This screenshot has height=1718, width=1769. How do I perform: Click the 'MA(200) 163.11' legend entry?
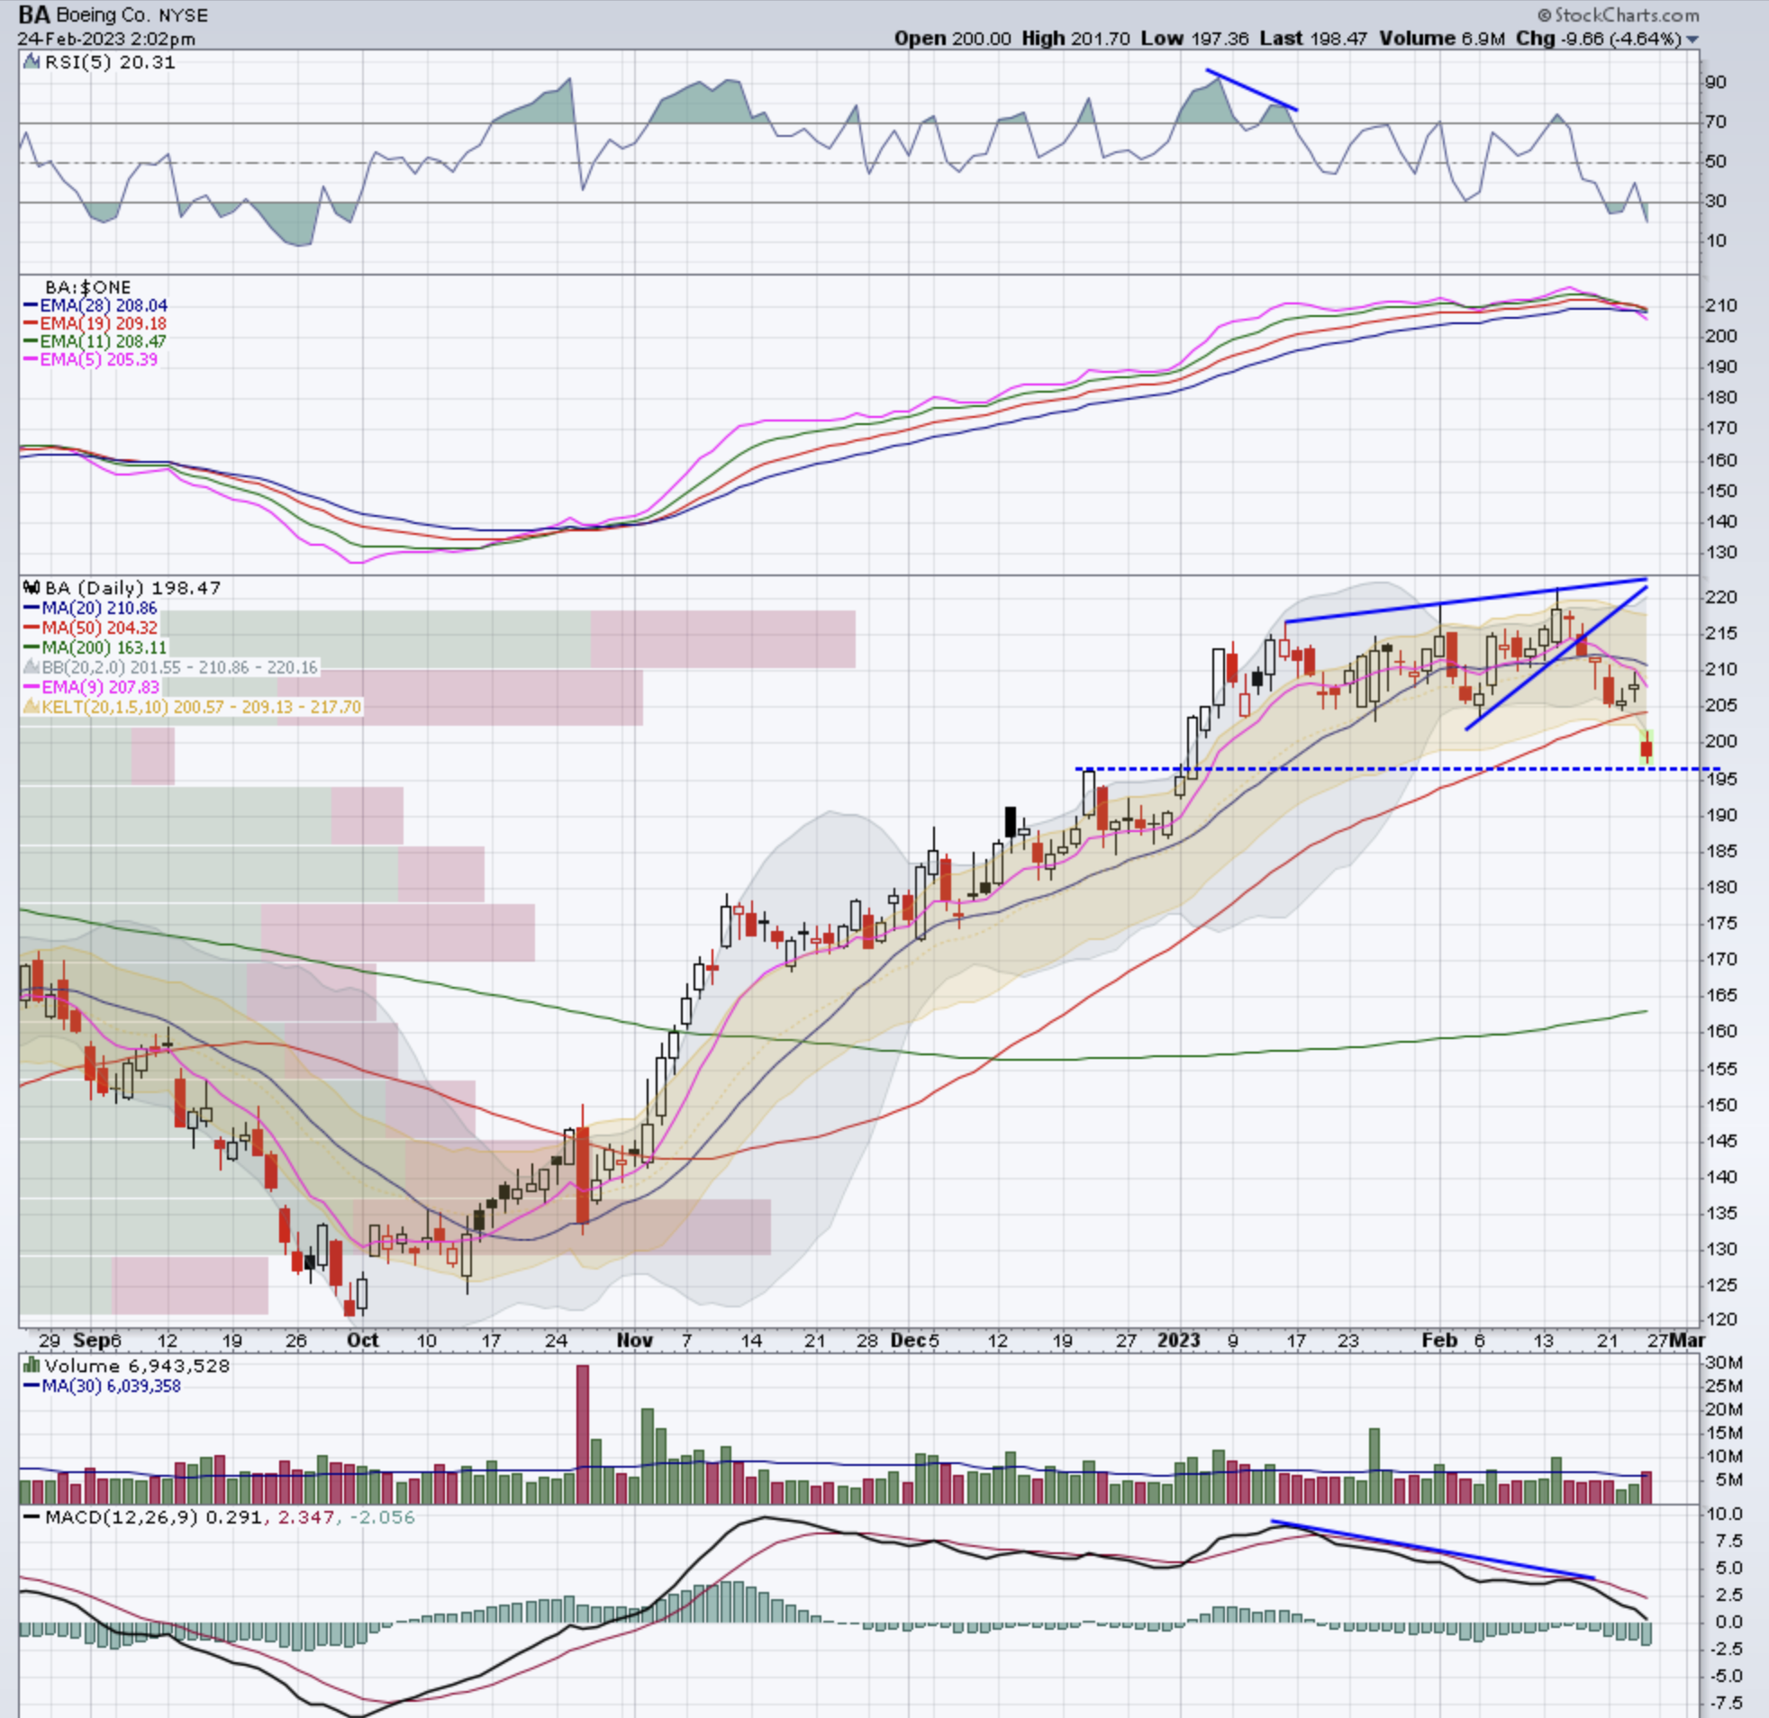95,647
